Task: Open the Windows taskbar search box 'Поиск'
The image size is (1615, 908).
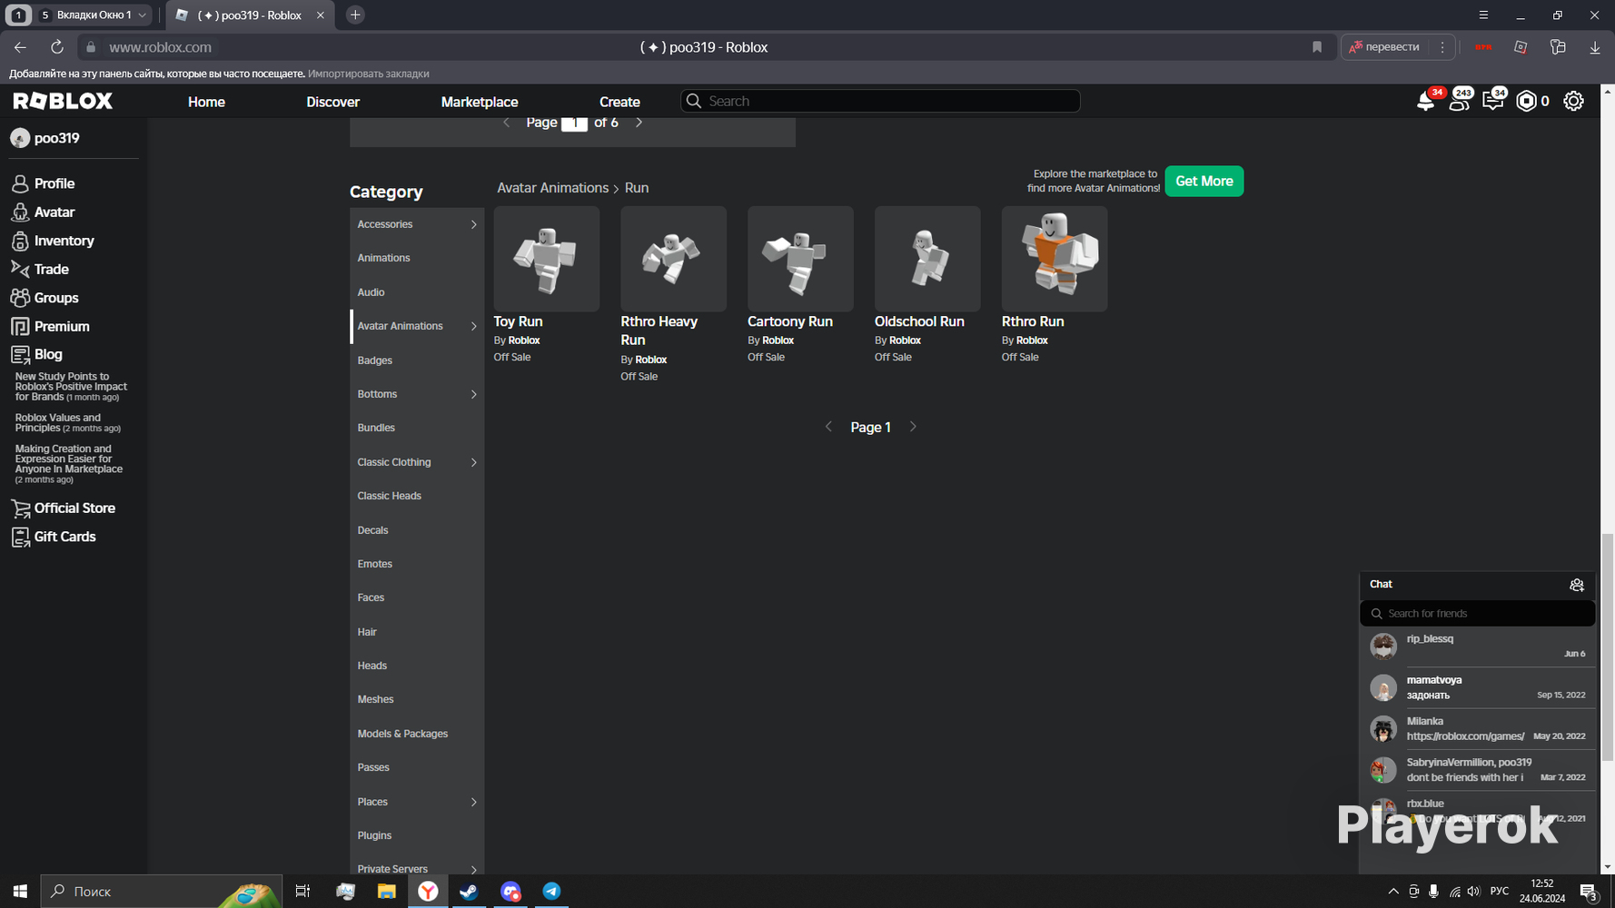Action: point(162,892)
